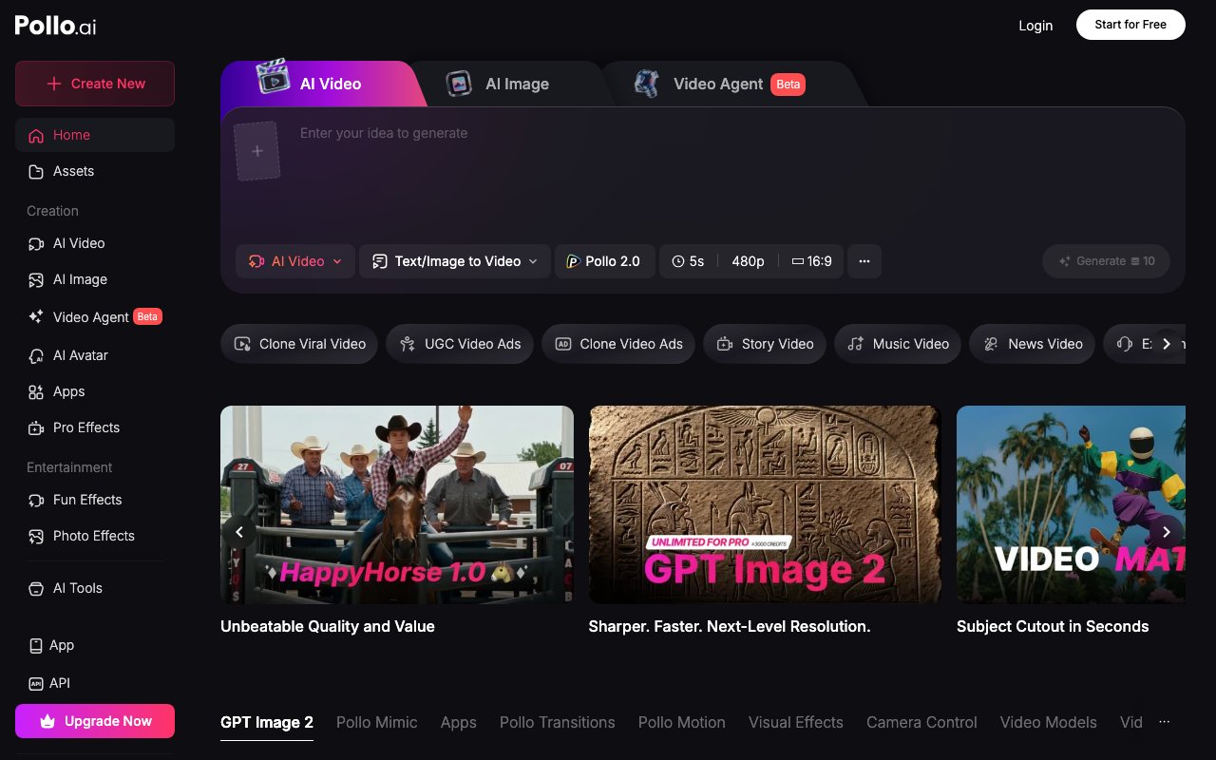The height and width of the screenshot is (760, 1216).
Task: Open Pro Effects in the sidebar
Action: 95,427
